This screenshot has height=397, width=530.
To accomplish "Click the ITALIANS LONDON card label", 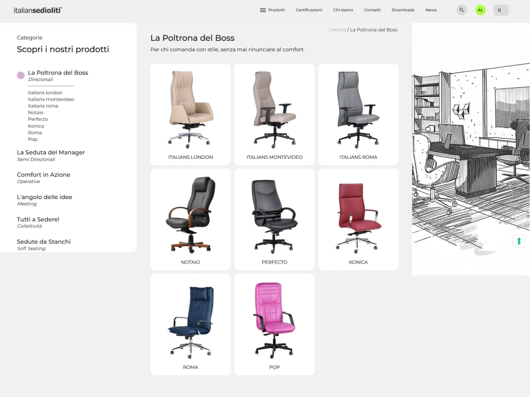I will coord(190,157).
